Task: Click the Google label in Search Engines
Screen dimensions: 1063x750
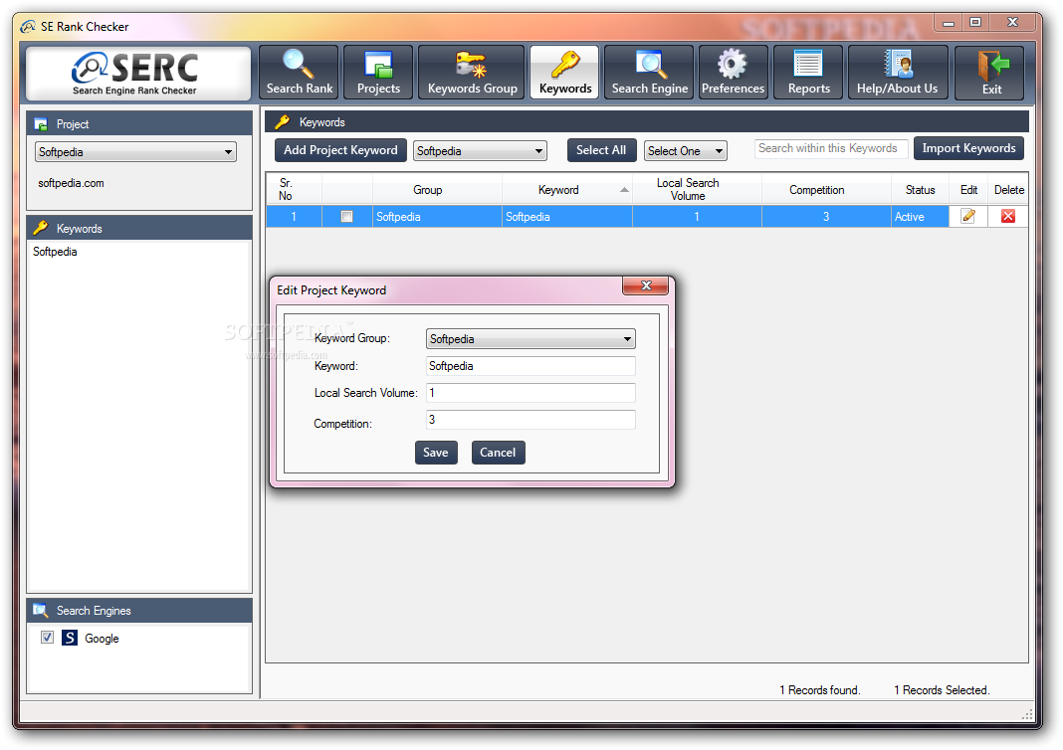Action: click(x=102, y=639)
